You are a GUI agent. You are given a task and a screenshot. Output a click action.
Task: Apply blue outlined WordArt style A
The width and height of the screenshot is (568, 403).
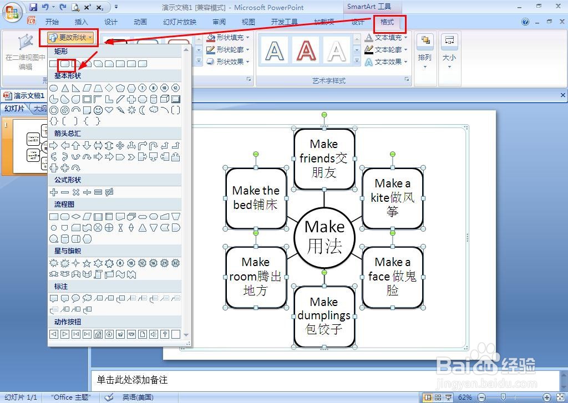(275, 50)
